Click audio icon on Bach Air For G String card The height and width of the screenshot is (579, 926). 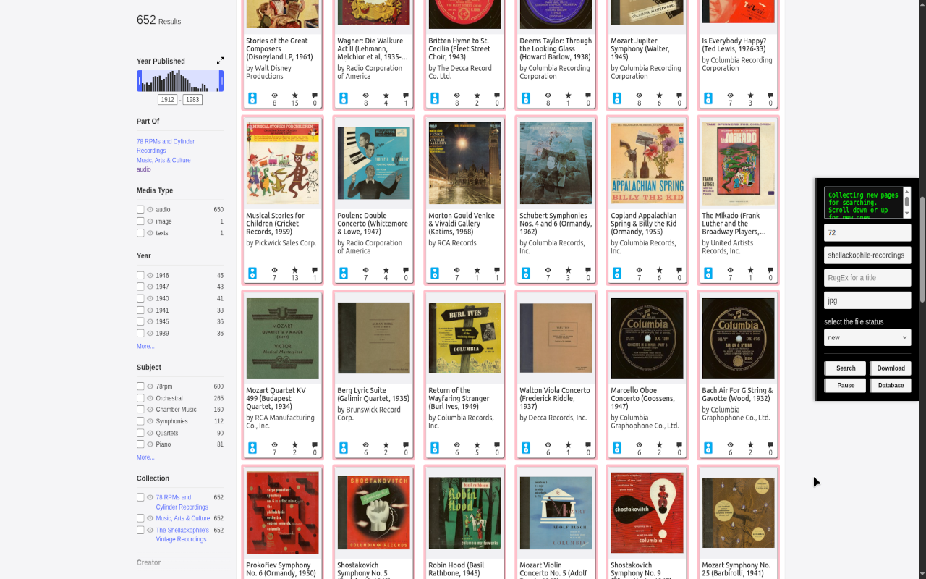point(708,448)
